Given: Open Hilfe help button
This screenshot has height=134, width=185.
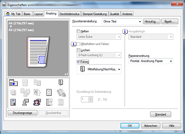Looking at the screenshot, I should [x=172, y=126].
